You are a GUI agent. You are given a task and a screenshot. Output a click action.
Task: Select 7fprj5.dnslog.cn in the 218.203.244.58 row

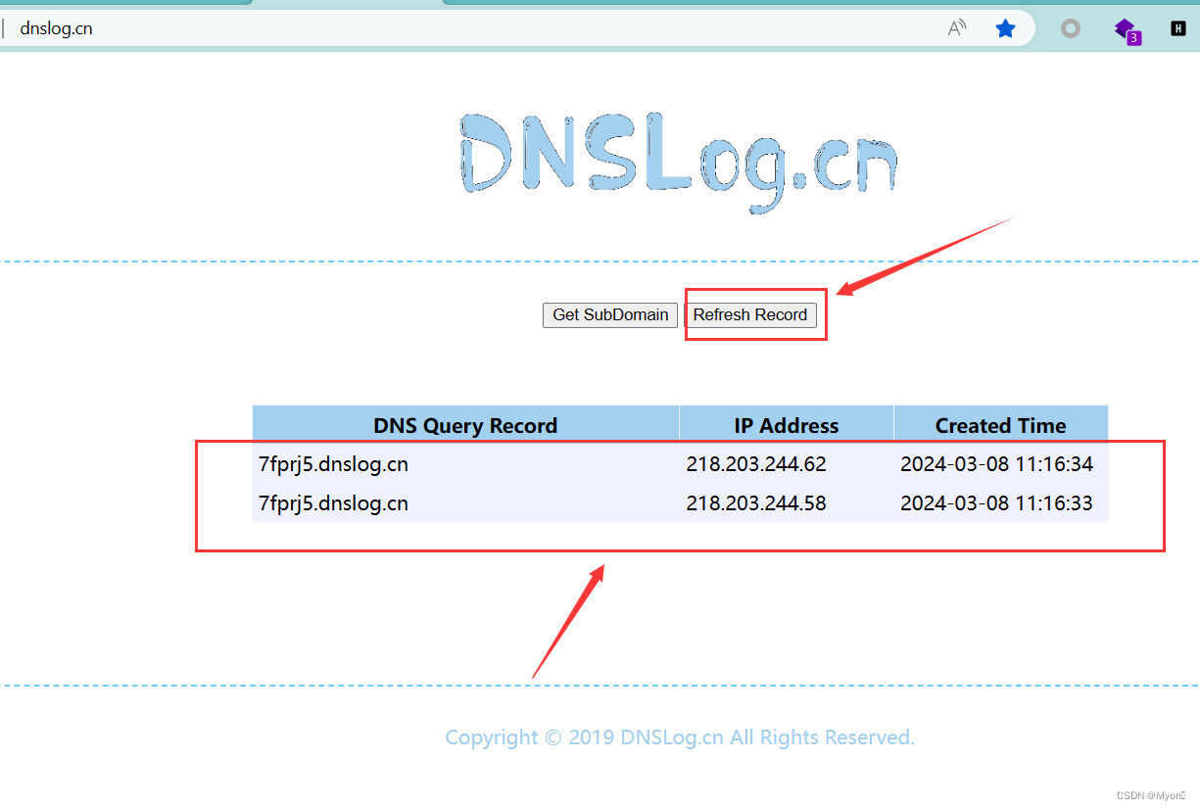(x=333, y=503)
